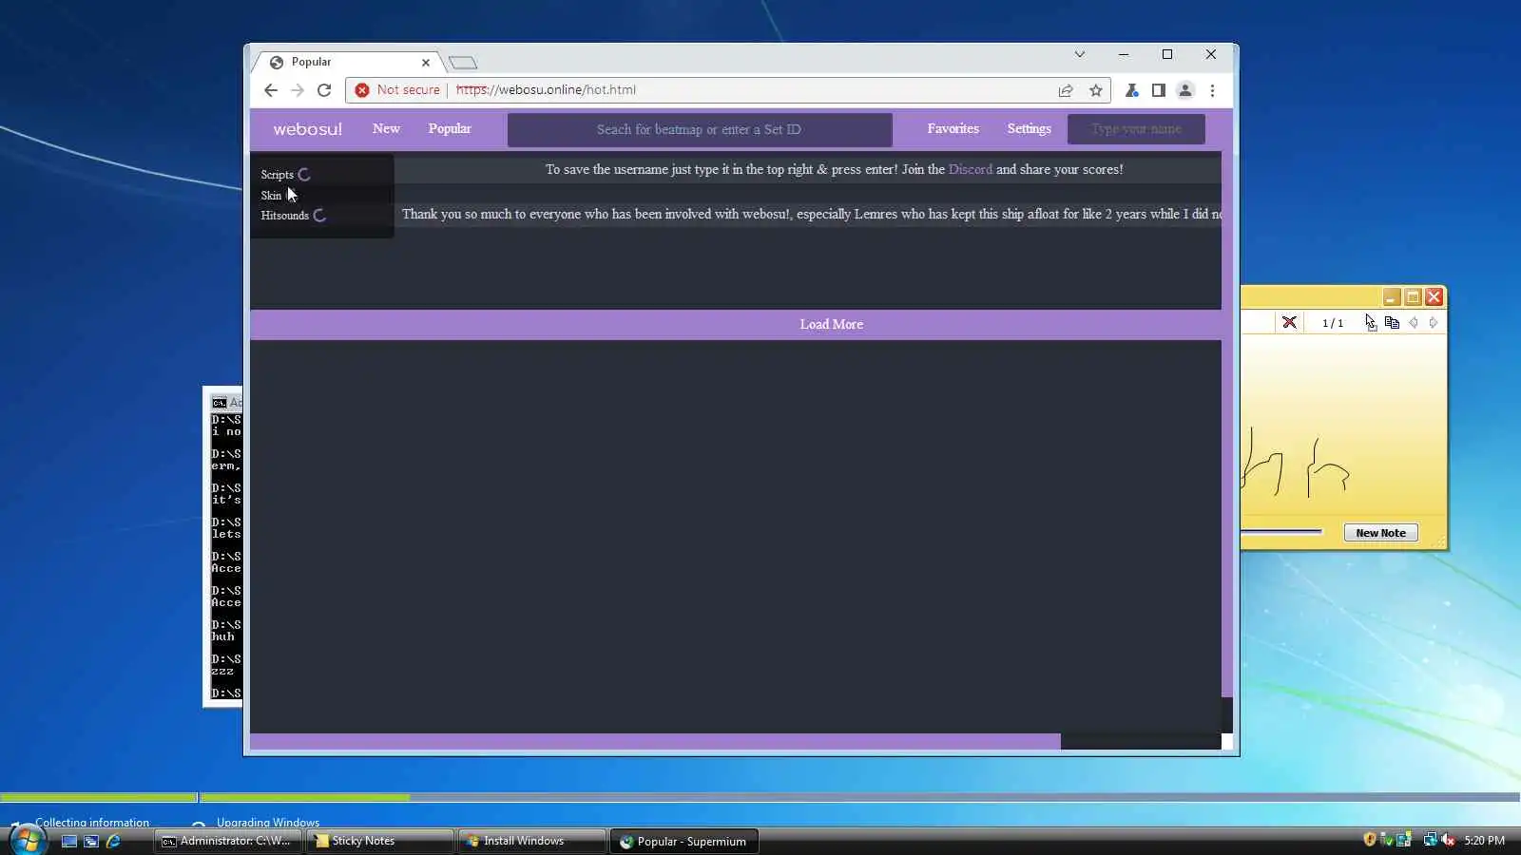The width and height of the screenshot is (1521, 855).
Task: Click the New Note button
Action: (x=1380, y=533)
